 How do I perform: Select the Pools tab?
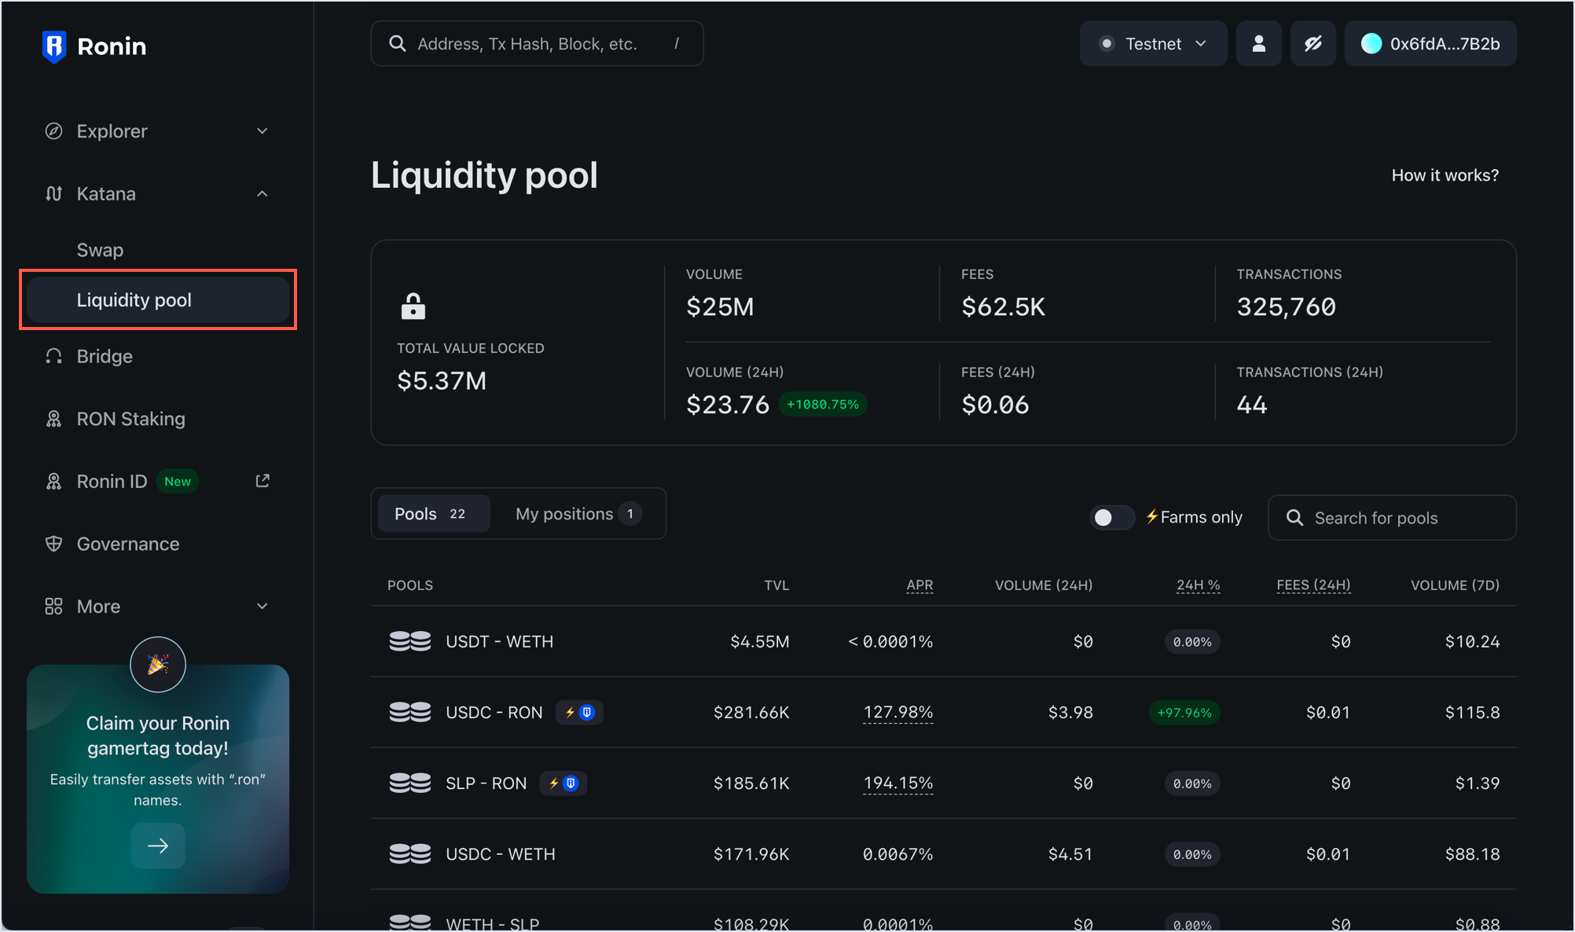pos(433,513)
